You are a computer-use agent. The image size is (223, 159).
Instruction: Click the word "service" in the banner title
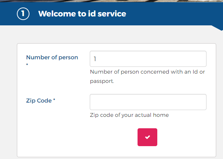[x=112, y=14]
